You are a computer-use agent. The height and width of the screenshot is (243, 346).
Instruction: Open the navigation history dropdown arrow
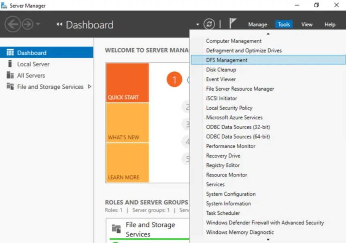(x=38, y=23)
